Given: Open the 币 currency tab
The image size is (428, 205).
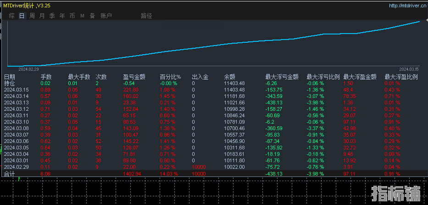Looking at the screenshot, I should 72,16.
